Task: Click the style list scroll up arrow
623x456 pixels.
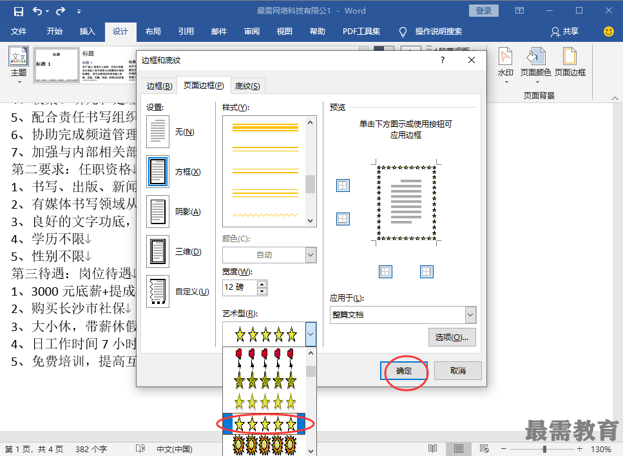Action: [311, 123]
